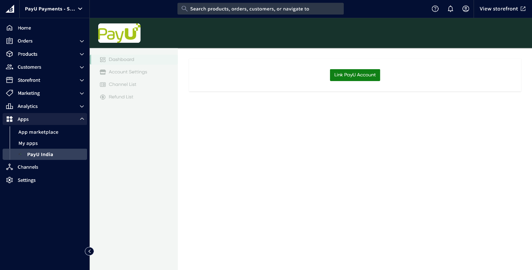Open the help question mark icon
532x270 pixels.
click(x=435, y=9)
